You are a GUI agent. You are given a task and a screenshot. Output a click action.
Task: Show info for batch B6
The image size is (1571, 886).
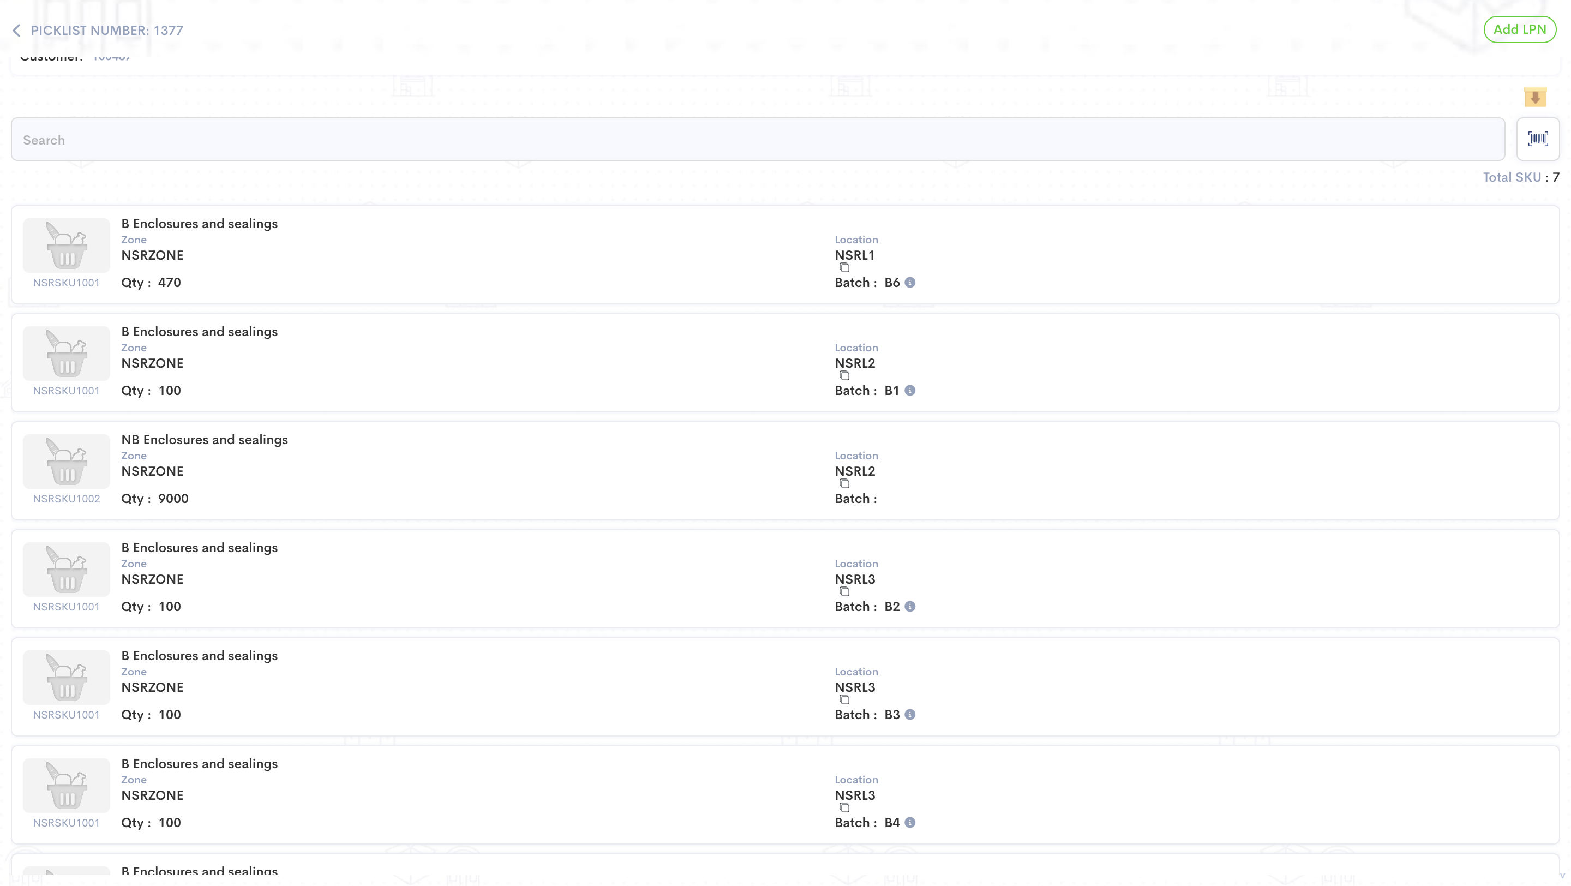(910, 282)
